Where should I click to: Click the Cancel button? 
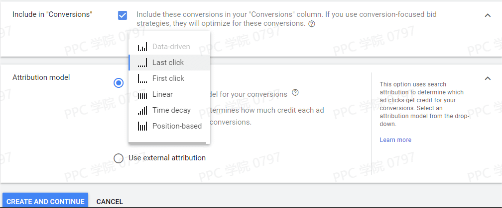coord(110,202)
